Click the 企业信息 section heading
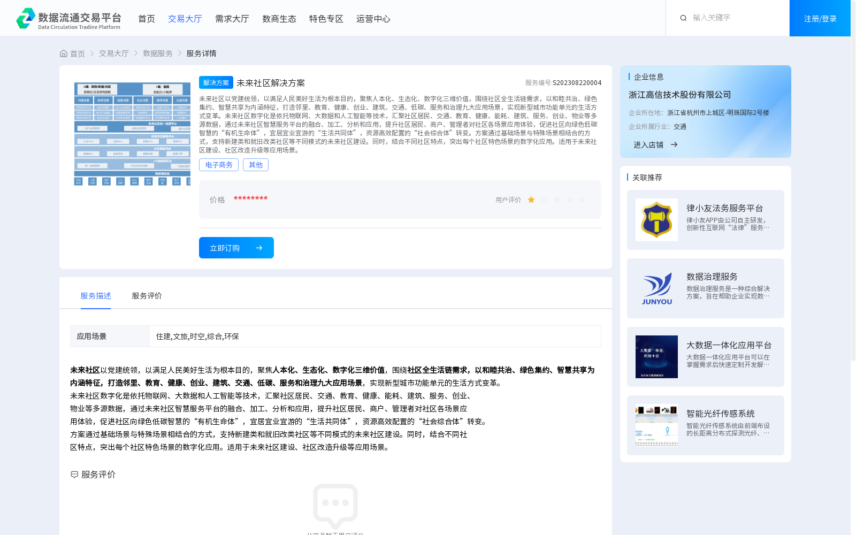 click(x=649, y=77)
